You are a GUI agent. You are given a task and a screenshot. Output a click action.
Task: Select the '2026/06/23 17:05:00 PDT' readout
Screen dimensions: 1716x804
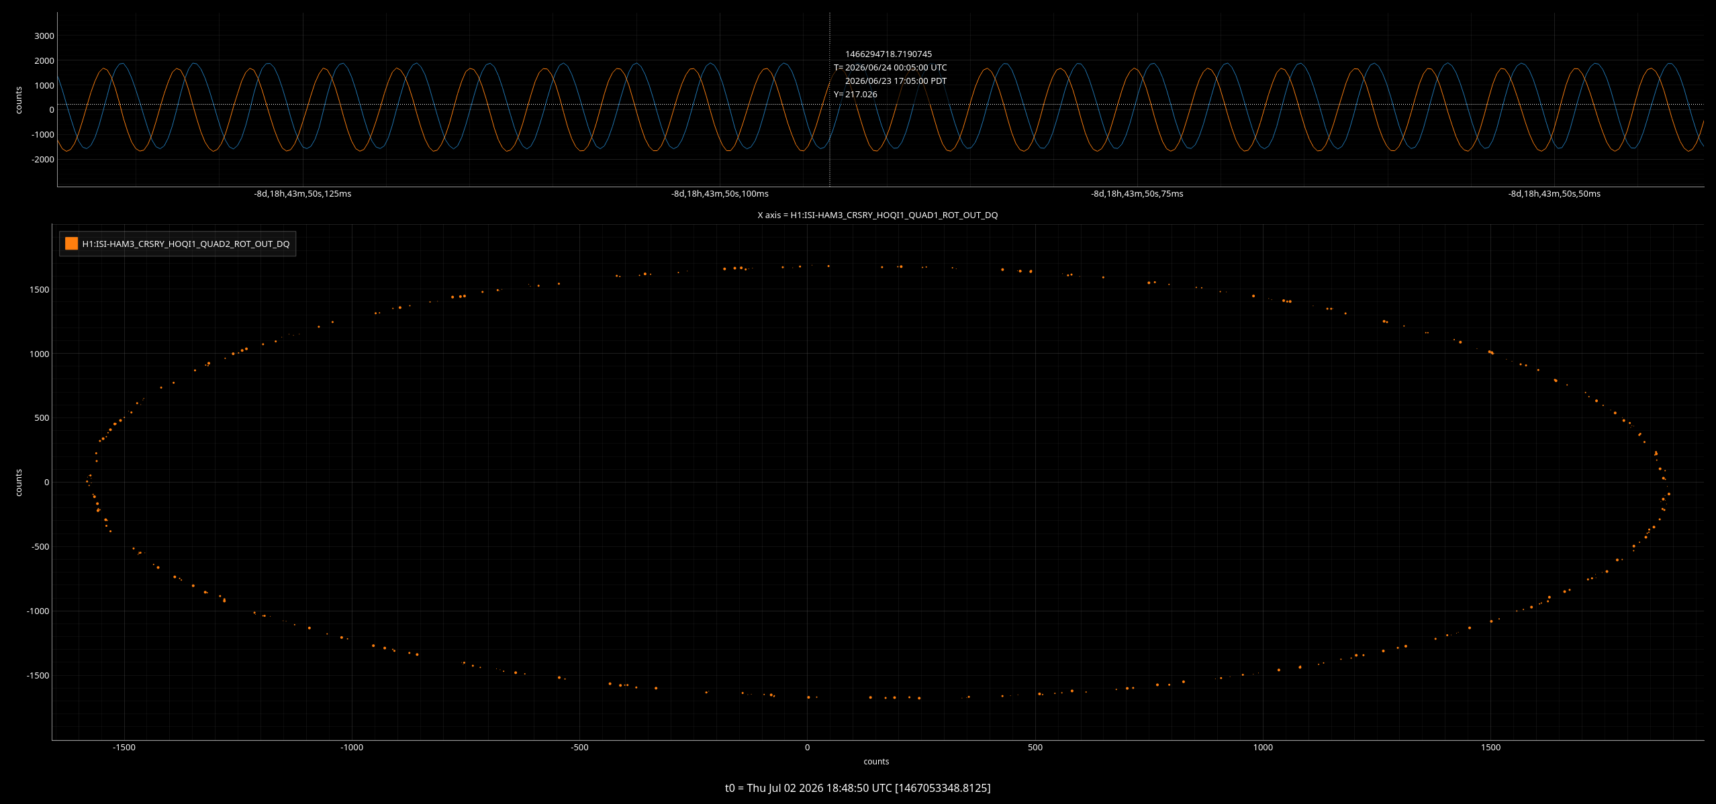pyautogui.click(x=896, y=81)
